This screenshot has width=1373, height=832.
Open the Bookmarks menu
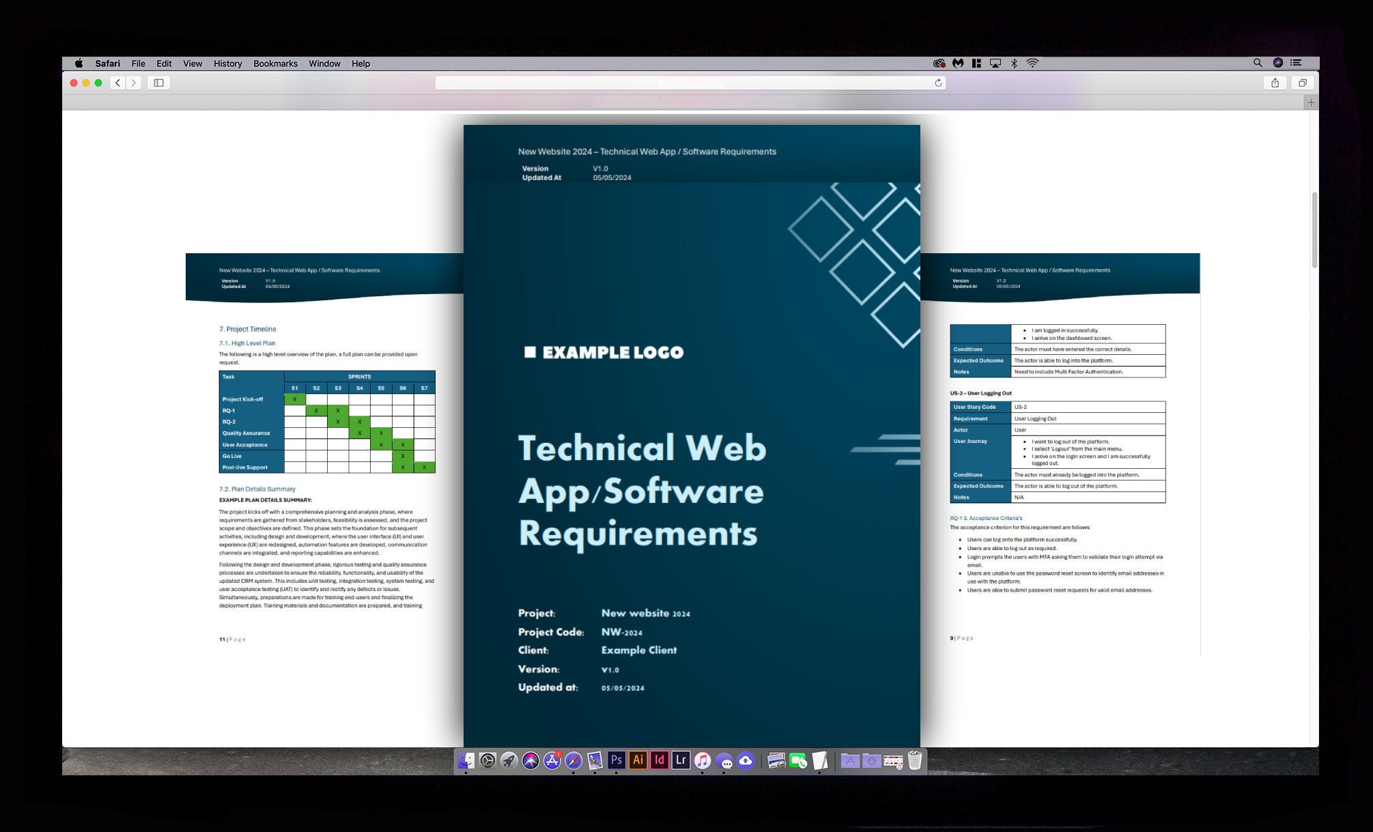pos(275,63)
